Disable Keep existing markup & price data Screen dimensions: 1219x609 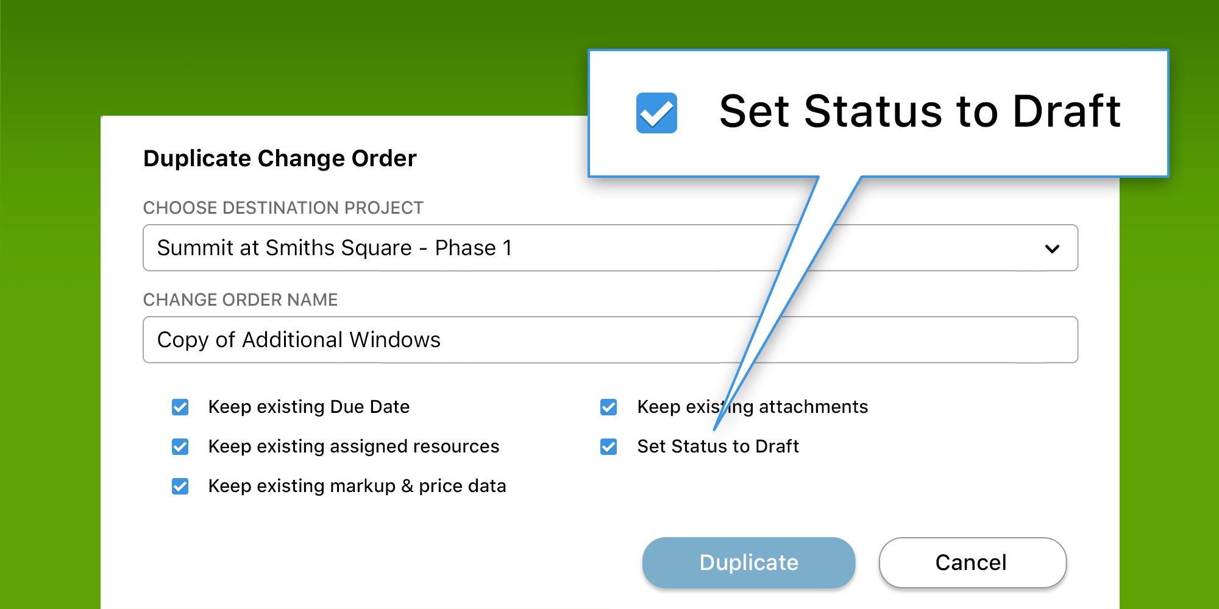180,486
